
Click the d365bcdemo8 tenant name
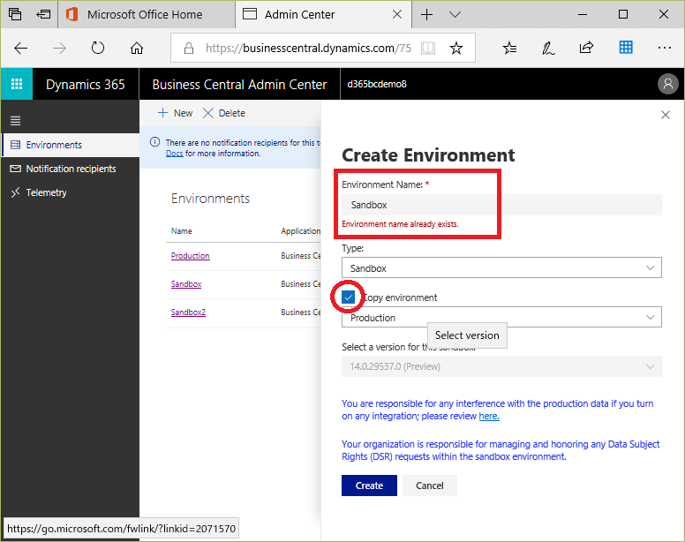point(377,84)
